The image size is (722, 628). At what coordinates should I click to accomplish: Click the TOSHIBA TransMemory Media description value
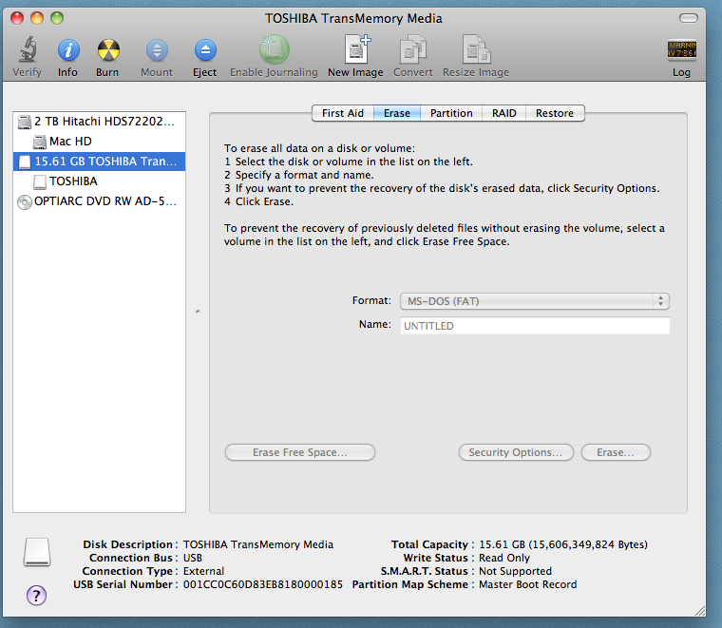[257, 544]
